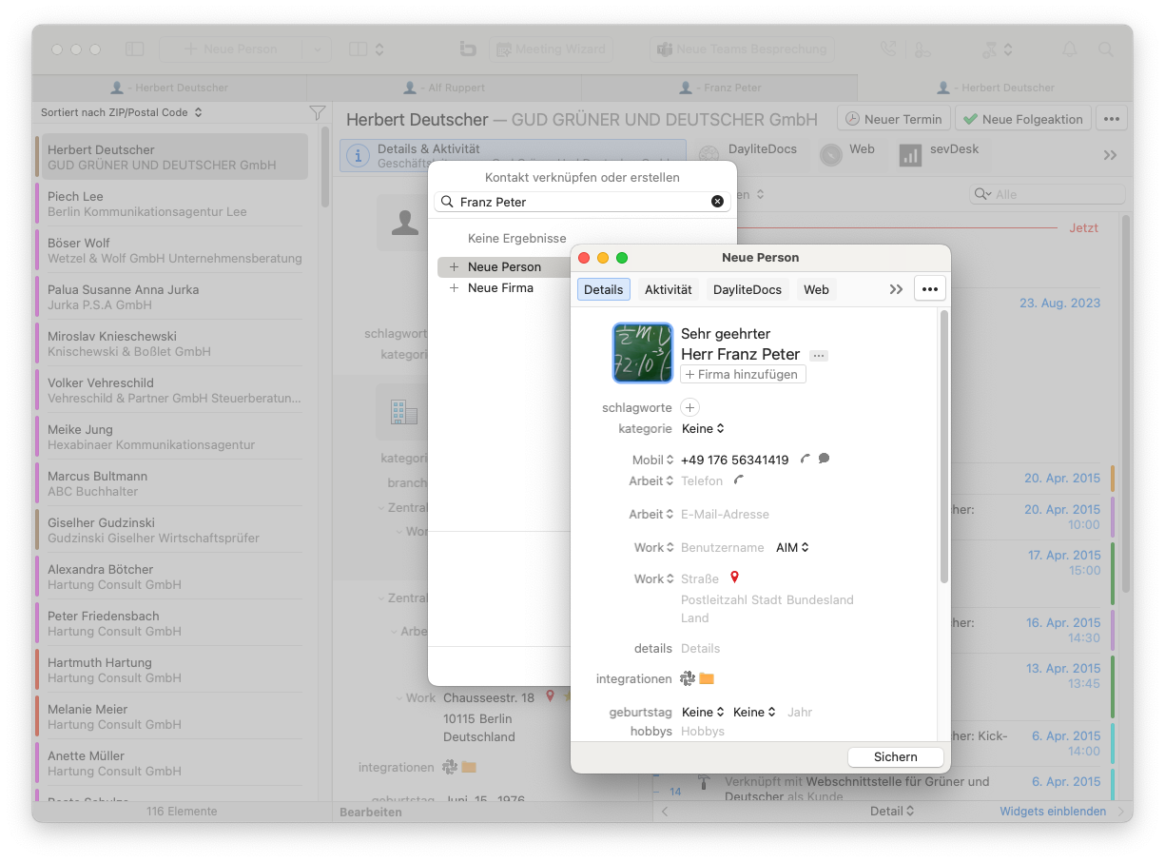Click the Alle search field in activity pane
Screen dimensions: 1165x862
(x=1047, y=194)
